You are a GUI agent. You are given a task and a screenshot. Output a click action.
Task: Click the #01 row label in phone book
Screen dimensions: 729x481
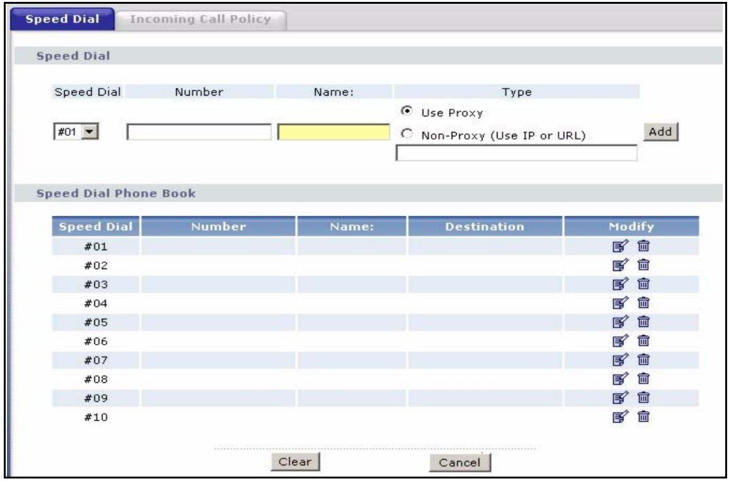click(96, 246)
